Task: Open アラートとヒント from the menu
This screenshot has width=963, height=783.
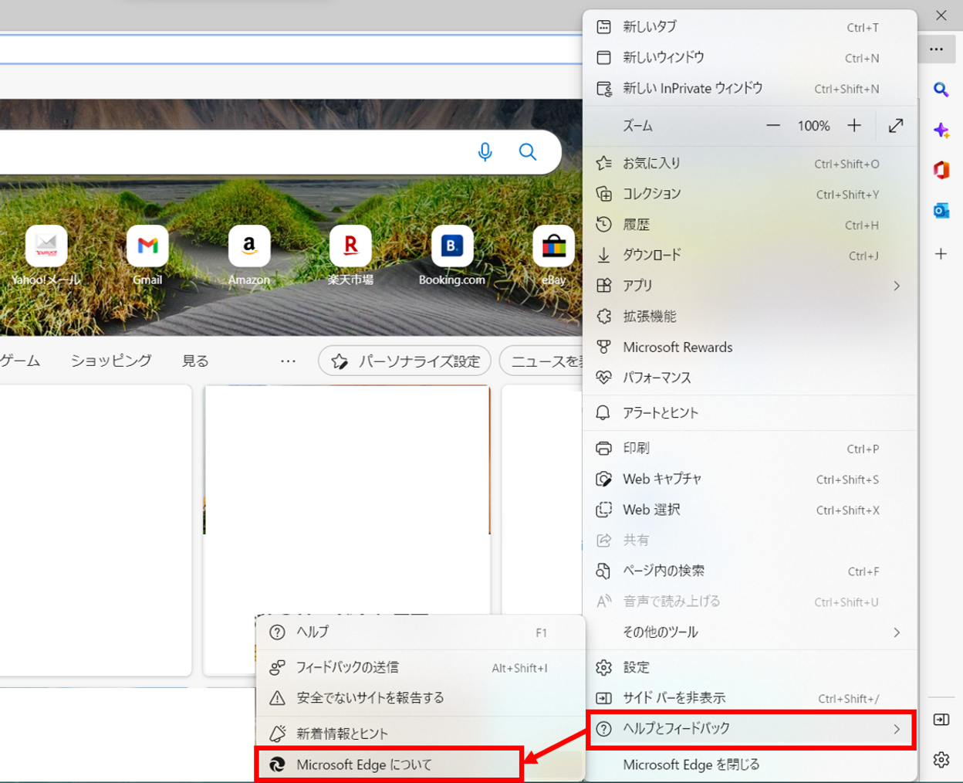Action: tap(750, 413)
